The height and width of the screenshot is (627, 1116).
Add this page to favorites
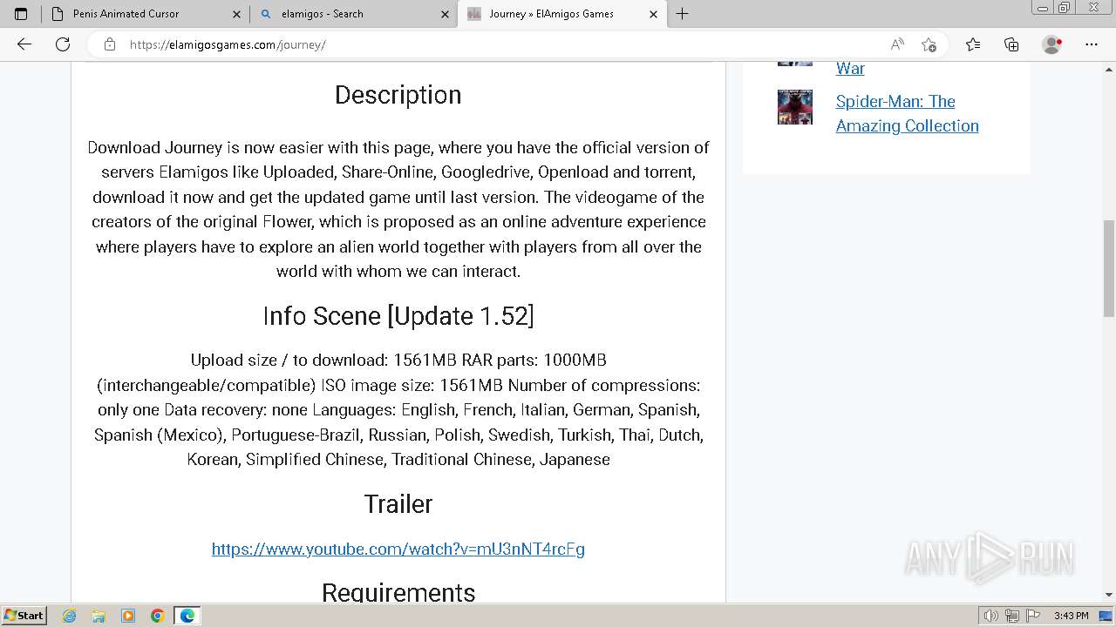(929, 44)
